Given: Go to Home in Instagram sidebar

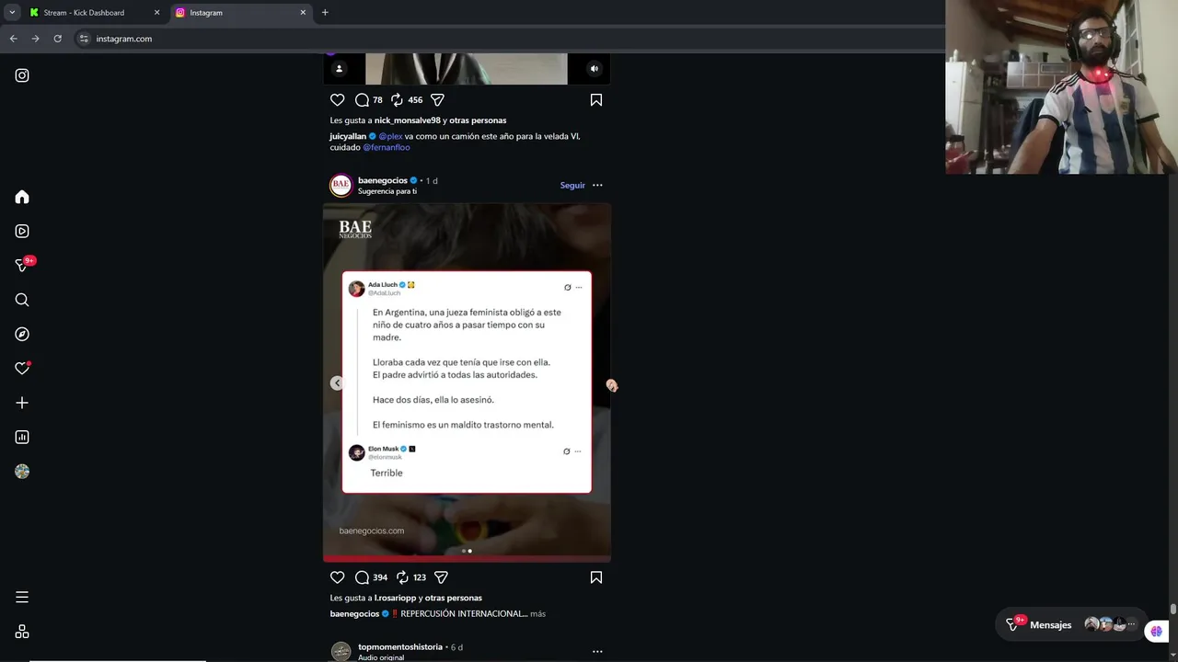Looking at the screenshot, I should click(x=22, y=197).
